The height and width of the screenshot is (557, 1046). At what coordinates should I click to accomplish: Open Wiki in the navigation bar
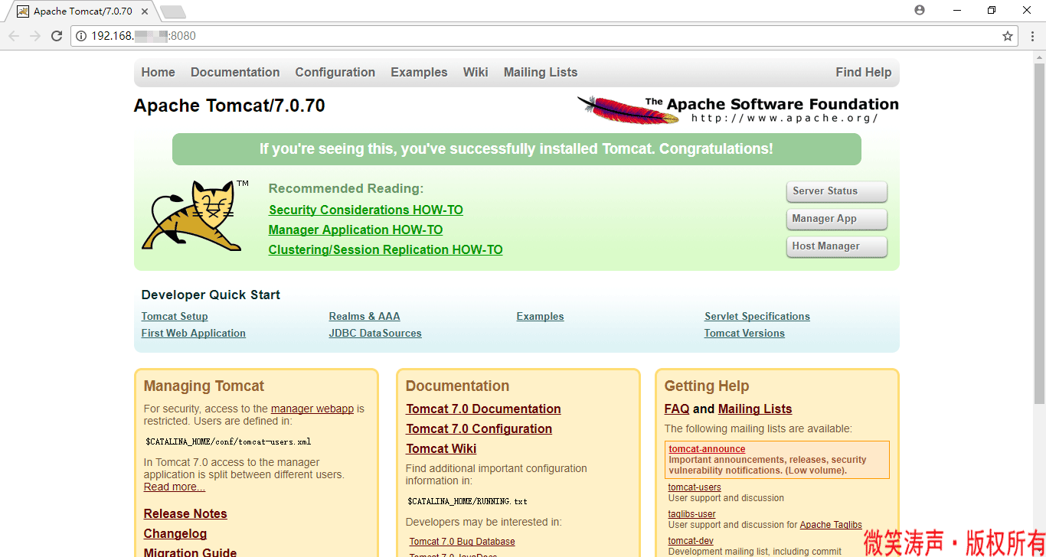pyautogui.click(x=476, y=72)
